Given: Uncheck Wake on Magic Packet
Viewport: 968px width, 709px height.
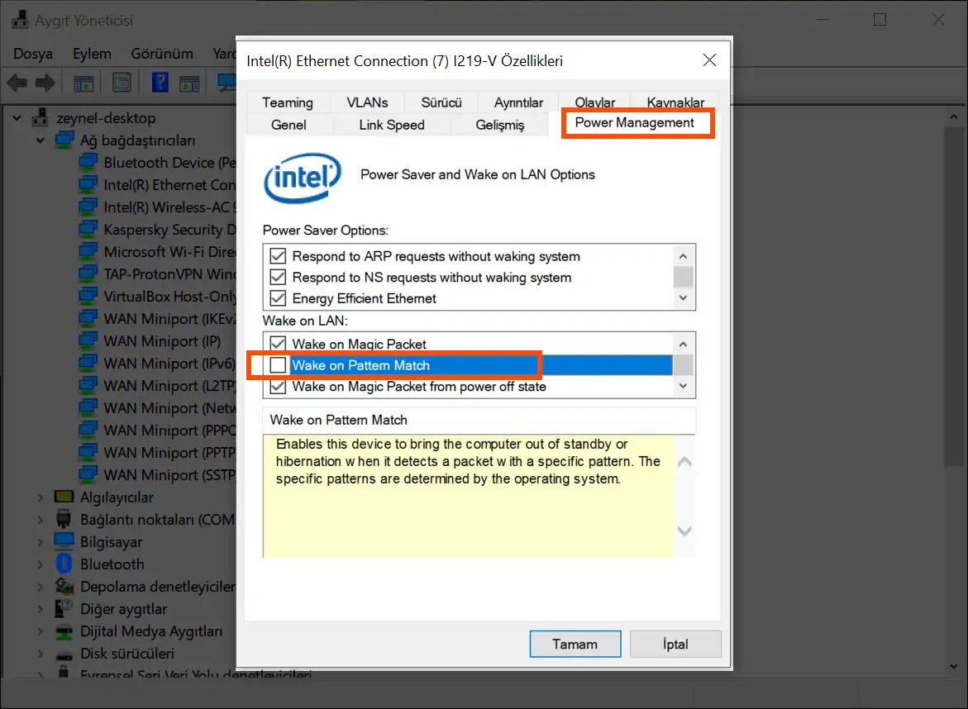Looking at the screenshot, I should [278, 344].
